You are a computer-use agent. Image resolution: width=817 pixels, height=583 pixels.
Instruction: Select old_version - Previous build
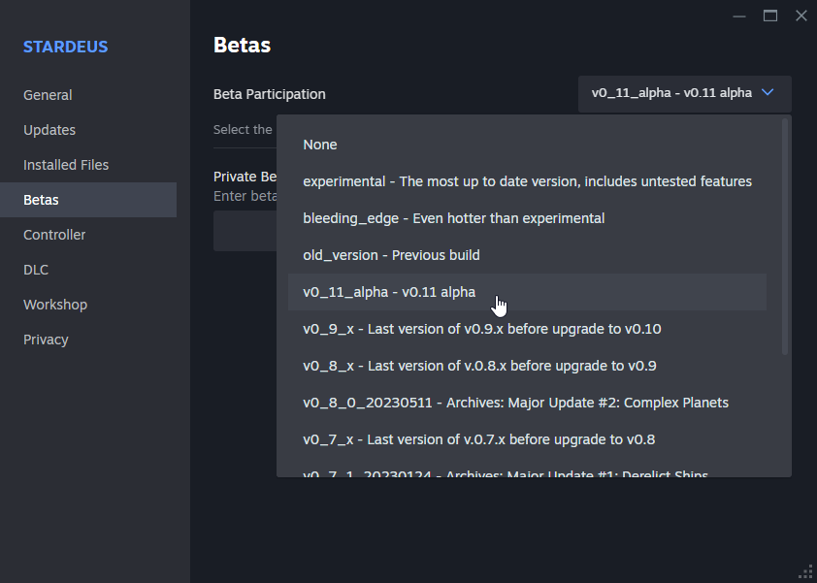click(x=391, y=255)
